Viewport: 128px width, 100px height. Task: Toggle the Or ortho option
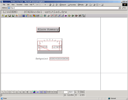[52, 92]
